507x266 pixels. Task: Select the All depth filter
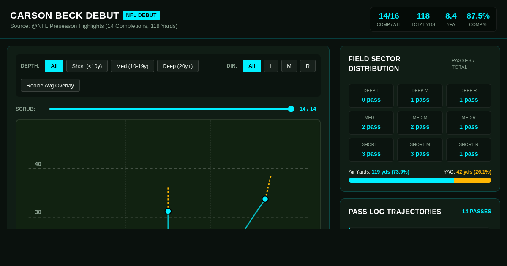click(x=54, y=66)
